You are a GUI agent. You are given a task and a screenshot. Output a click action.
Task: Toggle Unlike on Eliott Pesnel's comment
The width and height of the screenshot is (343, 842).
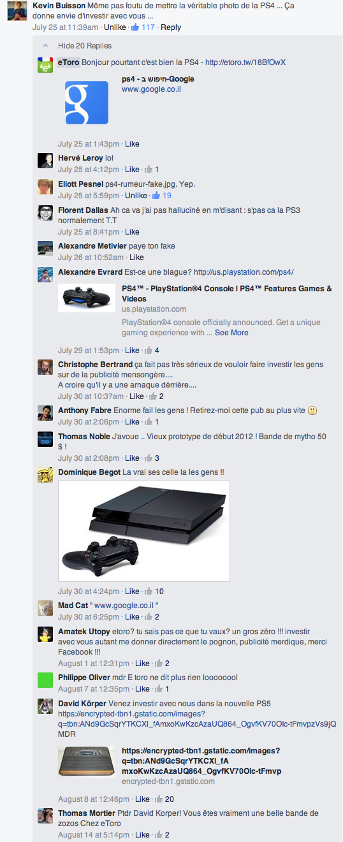(136, 196)
